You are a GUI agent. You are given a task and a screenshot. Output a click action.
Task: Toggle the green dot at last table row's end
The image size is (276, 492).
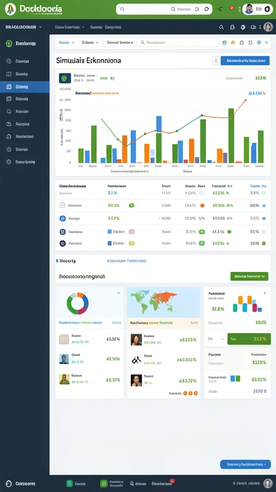pos(264,243)
